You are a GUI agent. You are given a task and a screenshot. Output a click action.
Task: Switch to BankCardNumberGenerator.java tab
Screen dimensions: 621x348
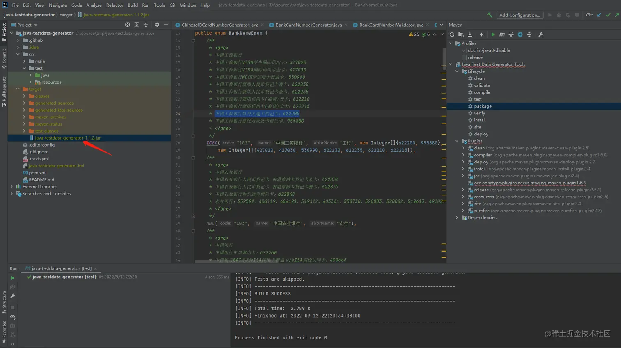(x=308, y=25)
